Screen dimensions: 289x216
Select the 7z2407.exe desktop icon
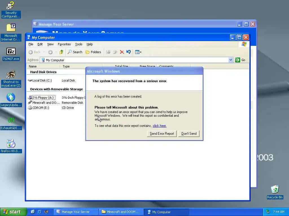[x=11, y=54]
